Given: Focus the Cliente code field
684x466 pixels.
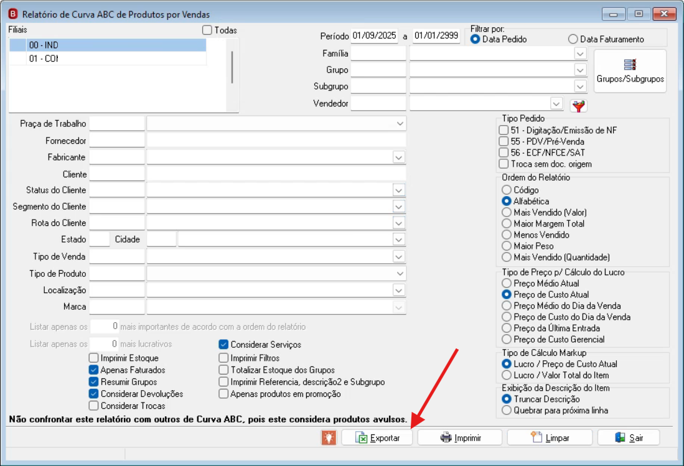Looking at the screenshot, I should point(117,174).
